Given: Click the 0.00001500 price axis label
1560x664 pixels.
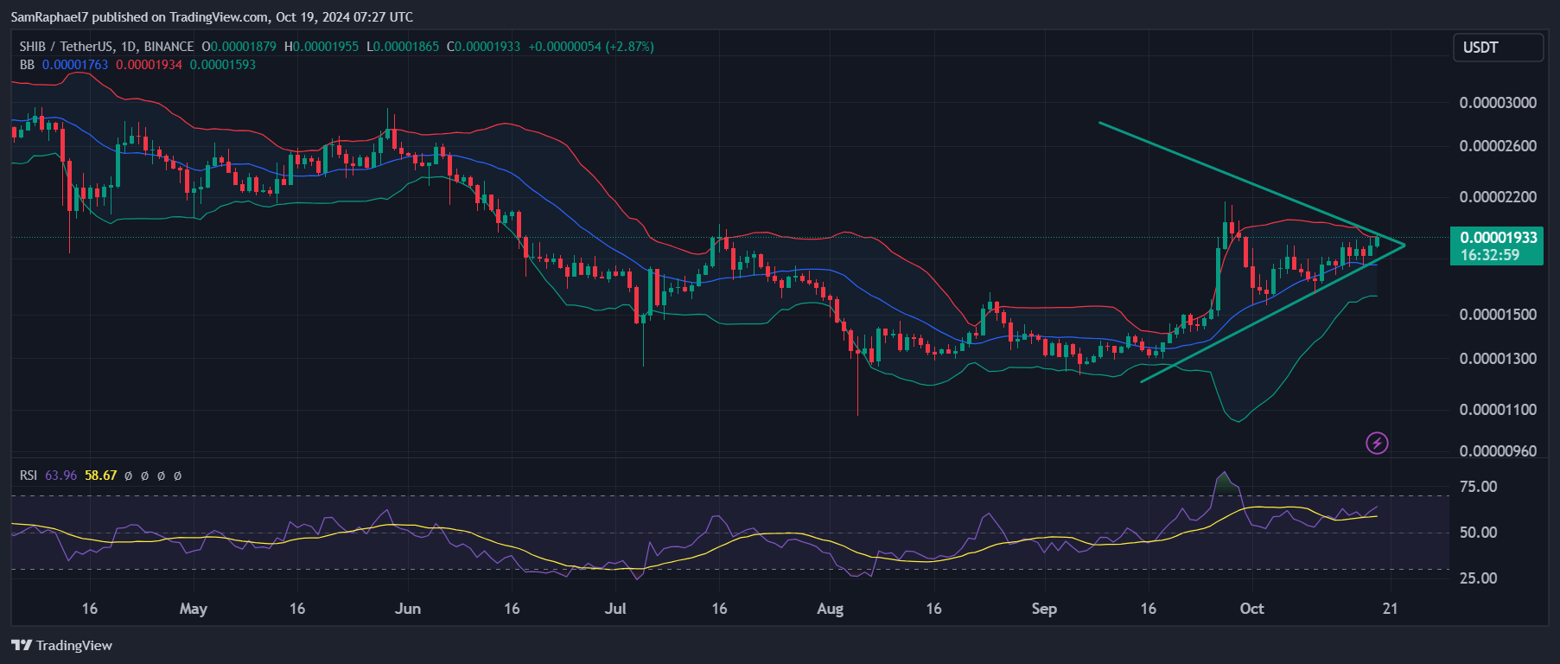Looking at the screenshot, I should coord(1498,315).
